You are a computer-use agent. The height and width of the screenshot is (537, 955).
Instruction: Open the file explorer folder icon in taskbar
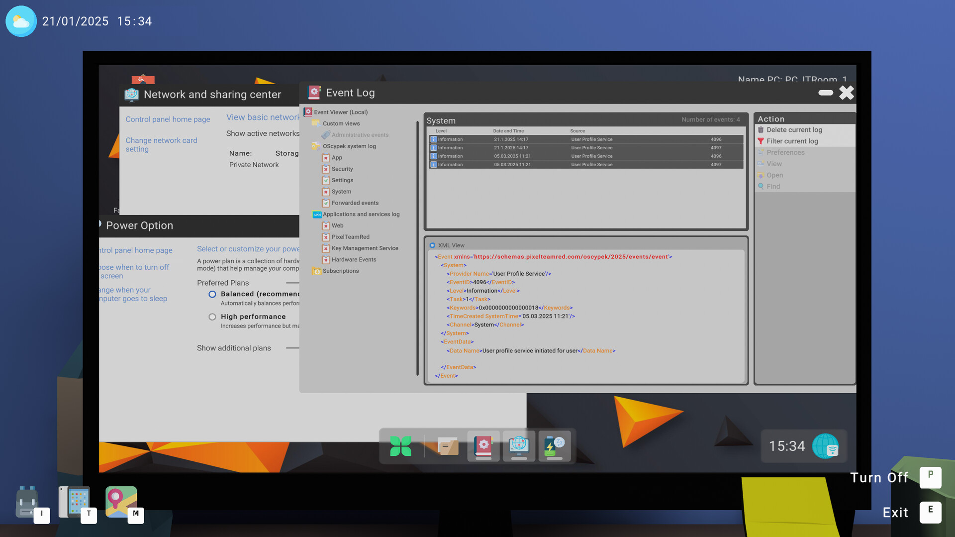coord(447,446)
